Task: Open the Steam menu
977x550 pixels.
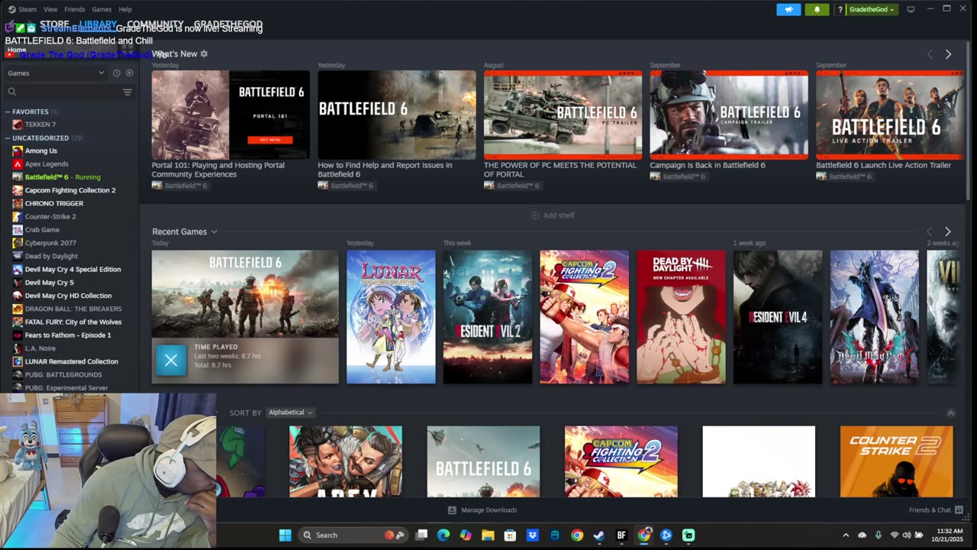Action: pyautogui.click(x=27, y=9)
